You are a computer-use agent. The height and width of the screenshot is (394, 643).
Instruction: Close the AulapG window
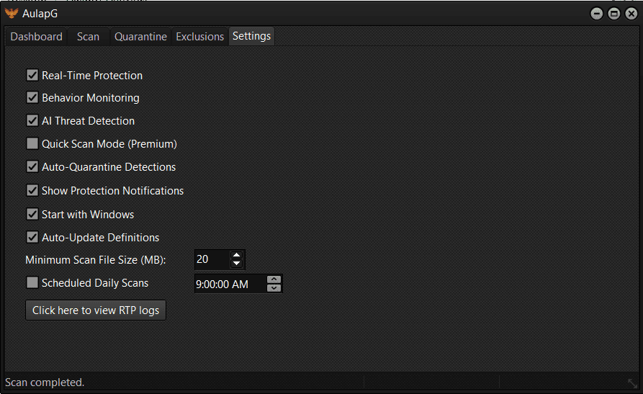(630, 13)
